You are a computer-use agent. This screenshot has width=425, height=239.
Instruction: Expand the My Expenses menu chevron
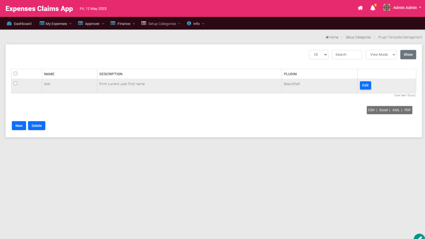(70, 24)
